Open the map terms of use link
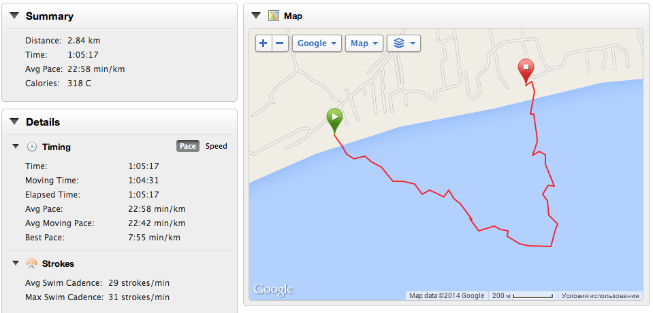This screenshot has width=653, height=313. (x=601, y=296)
